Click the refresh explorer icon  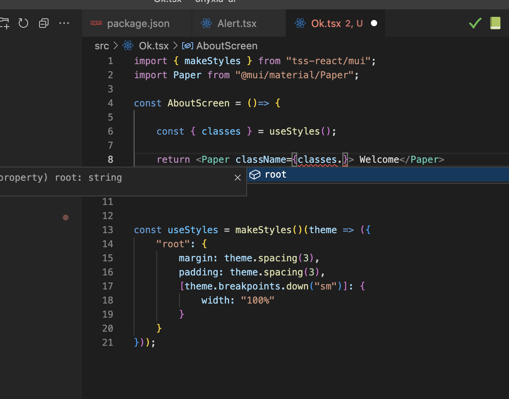23,23
